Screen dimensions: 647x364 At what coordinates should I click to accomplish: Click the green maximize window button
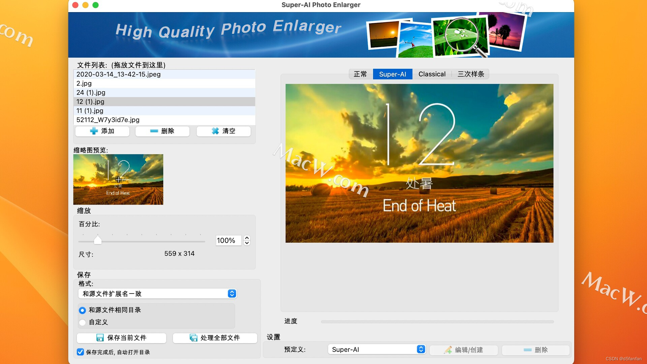[x=96, y=5]
